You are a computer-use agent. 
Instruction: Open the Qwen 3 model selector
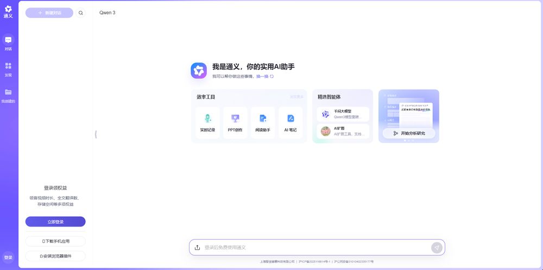pyautogui.click(x=108, y=13)
